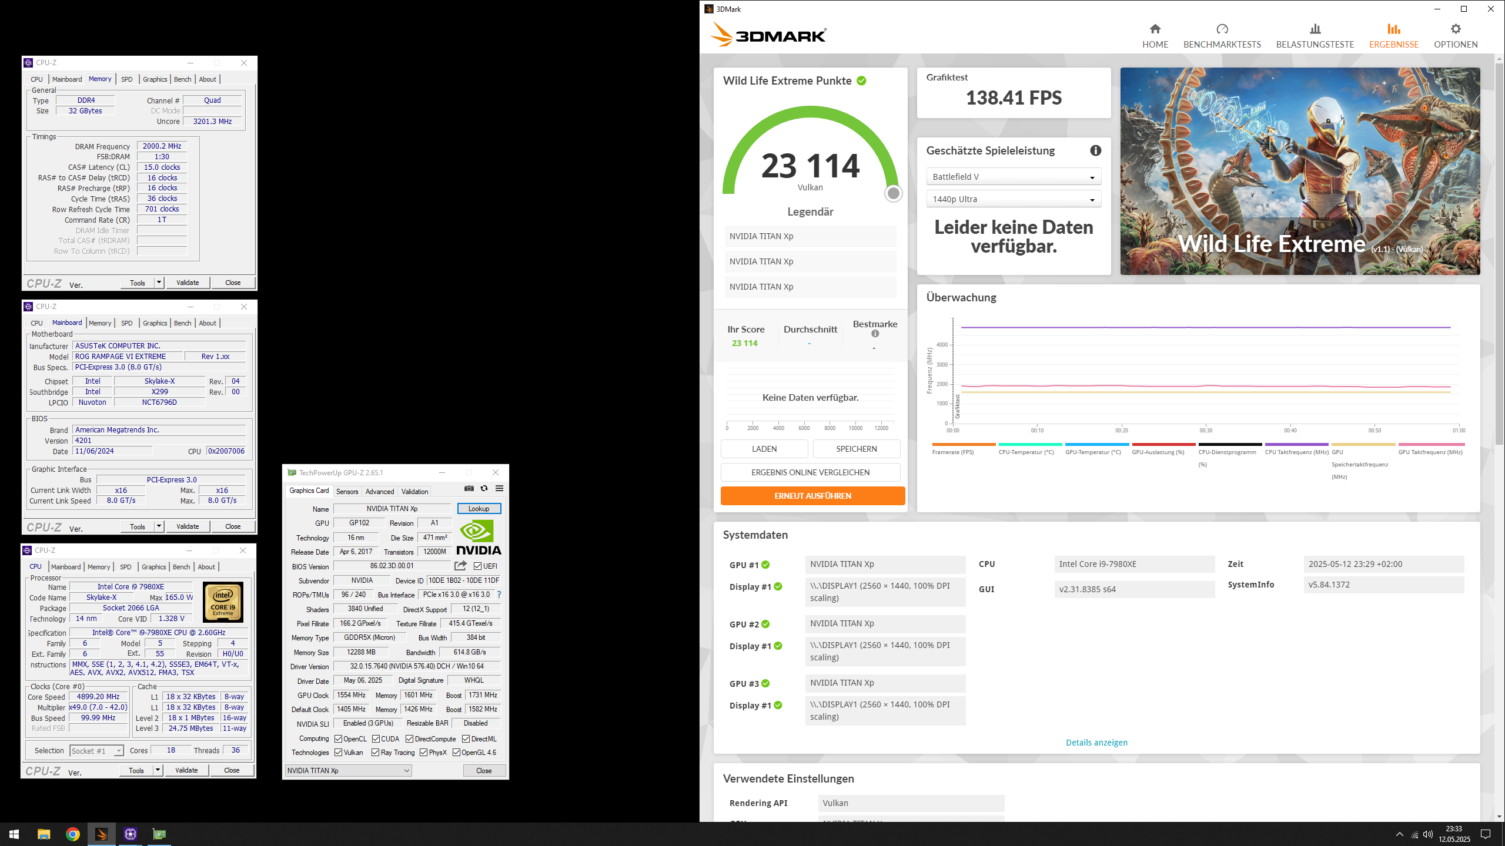Open the Validation tab in GPU-Z

coord(415,492)
